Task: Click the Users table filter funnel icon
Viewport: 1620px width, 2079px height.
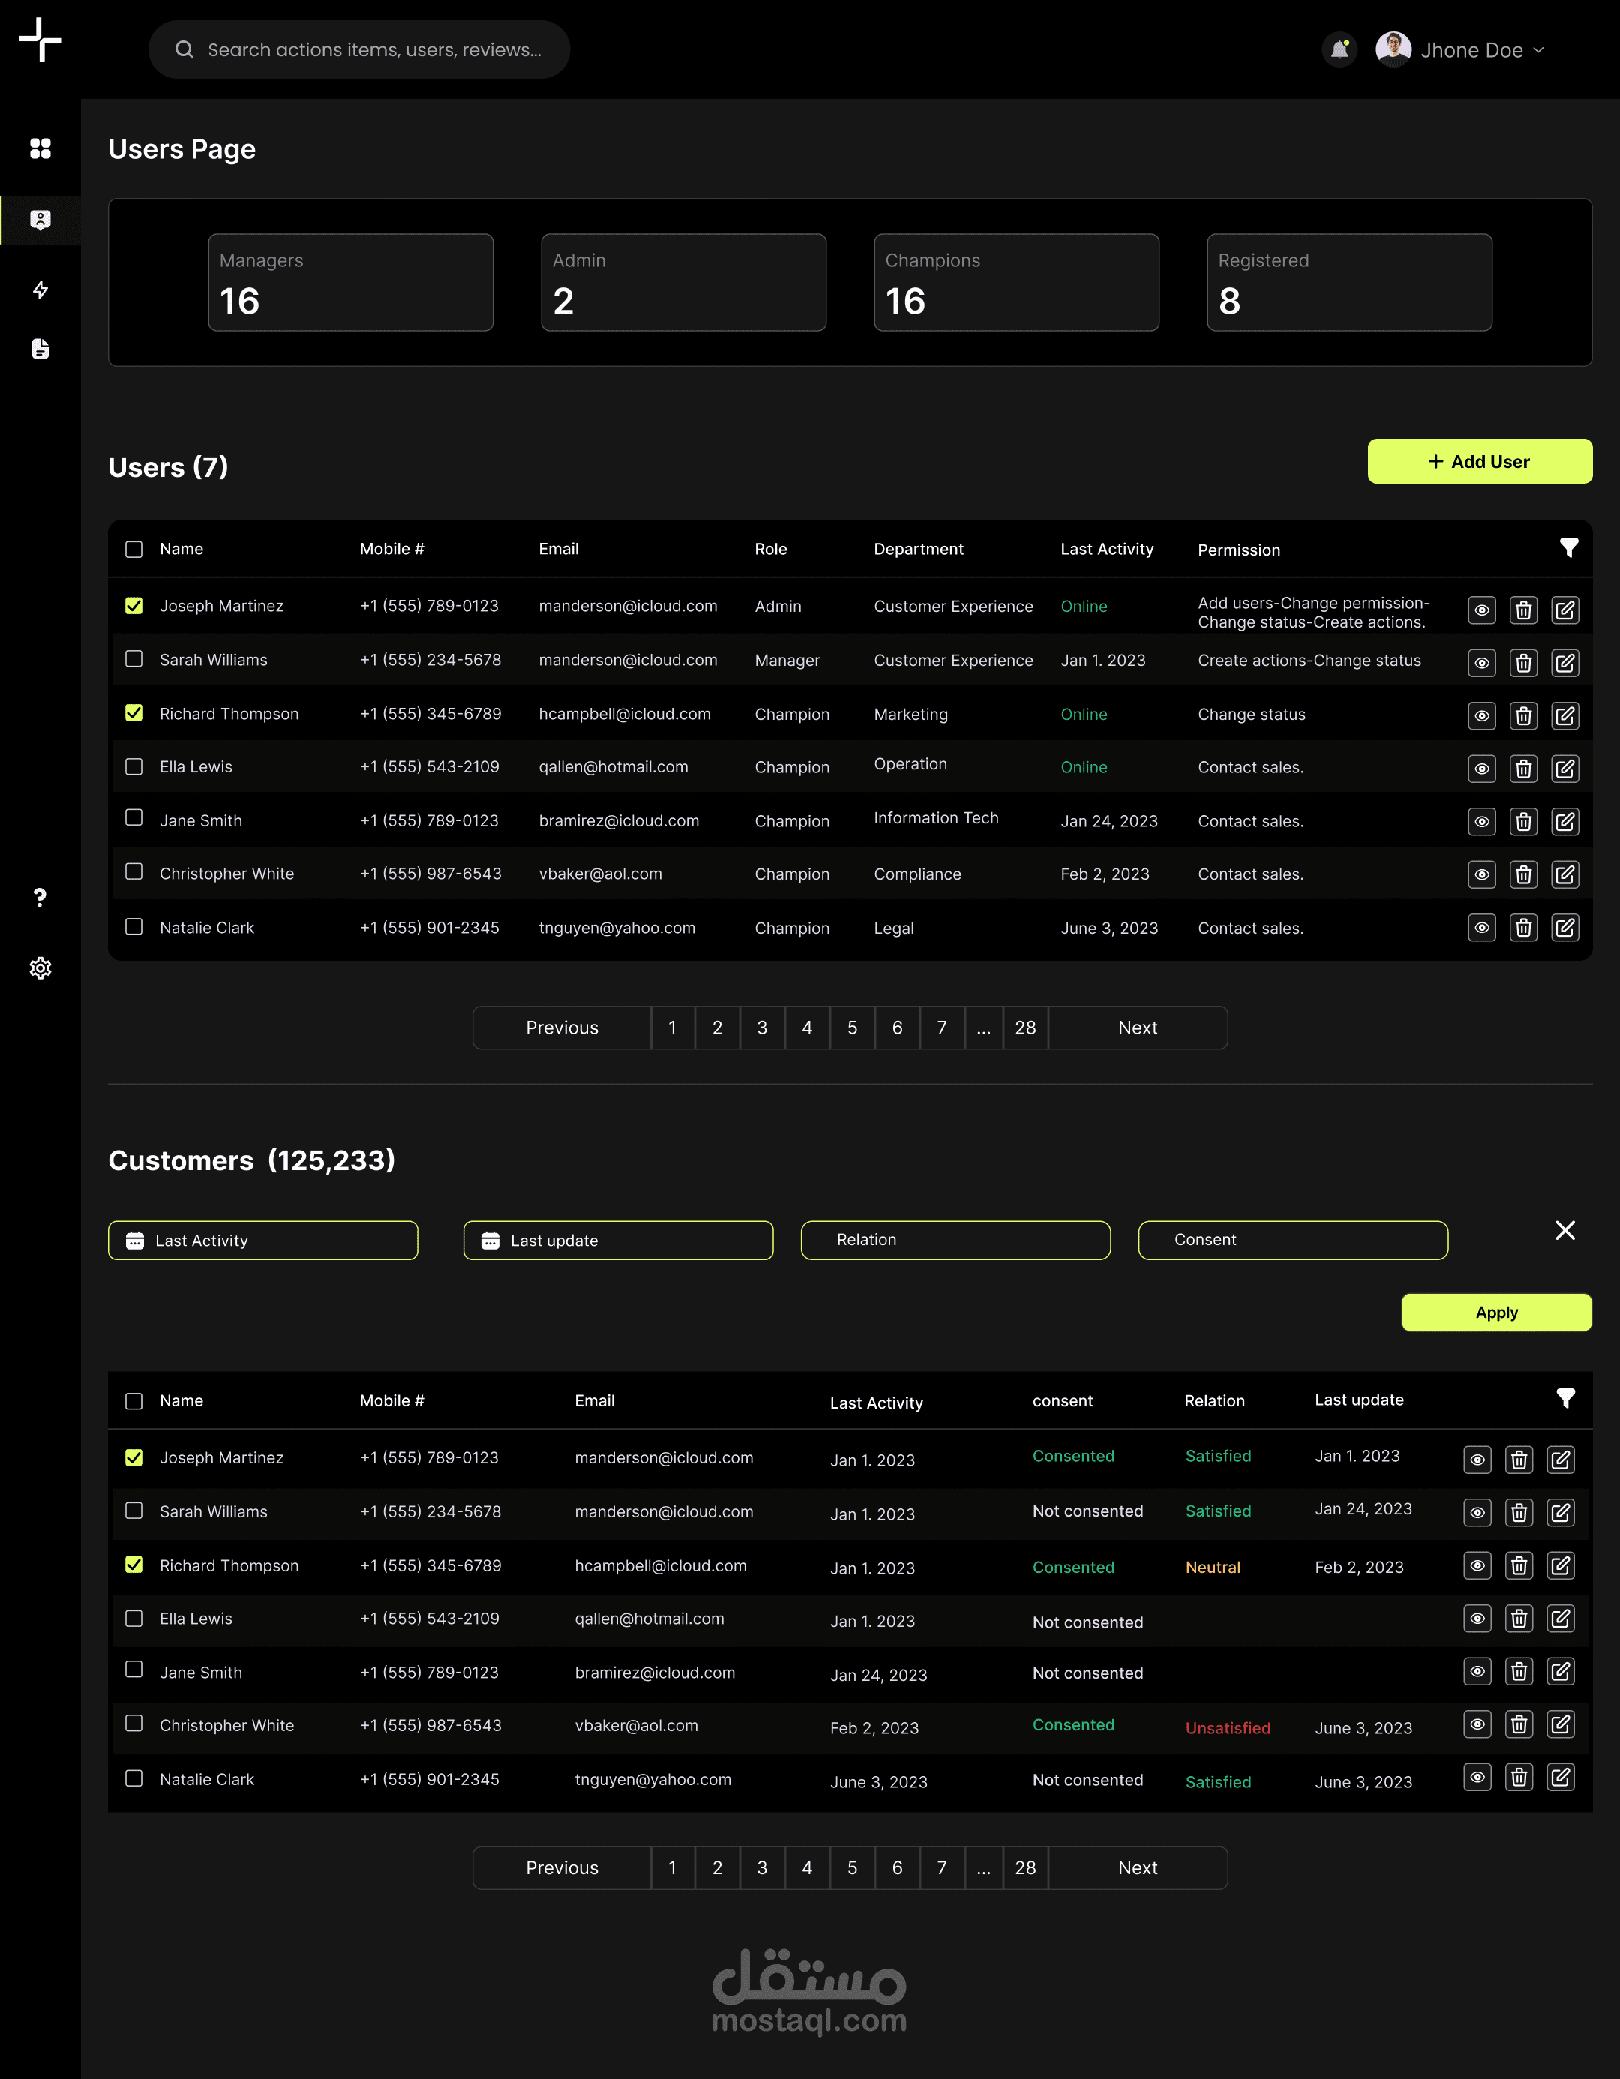Action: coord(1568,547)
